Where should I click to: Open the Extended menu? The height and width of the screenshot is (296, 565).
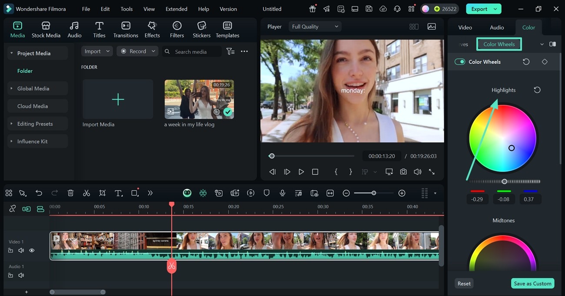(x=176, y=9)
